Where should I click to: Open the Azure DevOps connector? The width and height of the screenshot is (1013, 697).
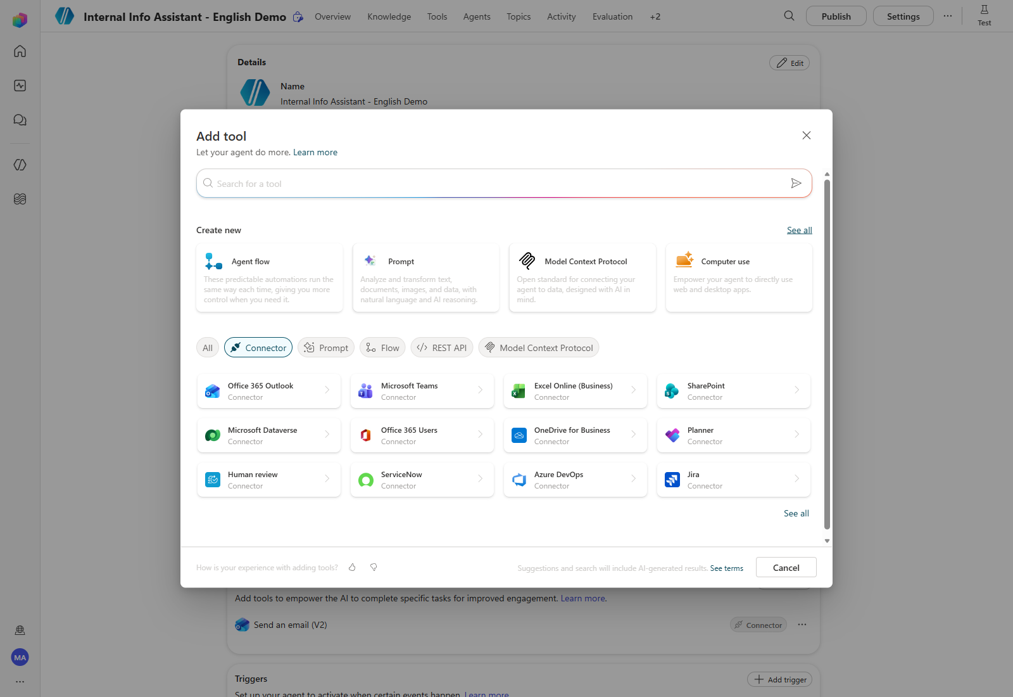point(576,480)
